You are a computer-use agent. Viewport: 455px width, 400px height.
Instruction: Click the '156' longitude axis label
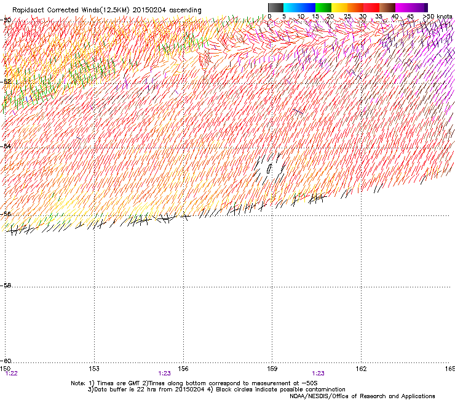[x=183, y=369]
